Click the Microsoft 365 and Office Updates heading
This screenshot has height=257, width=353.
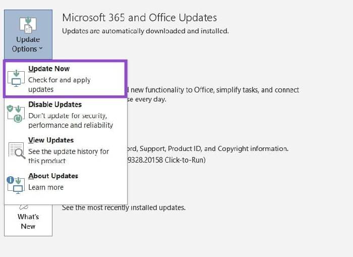pos(139,18)
